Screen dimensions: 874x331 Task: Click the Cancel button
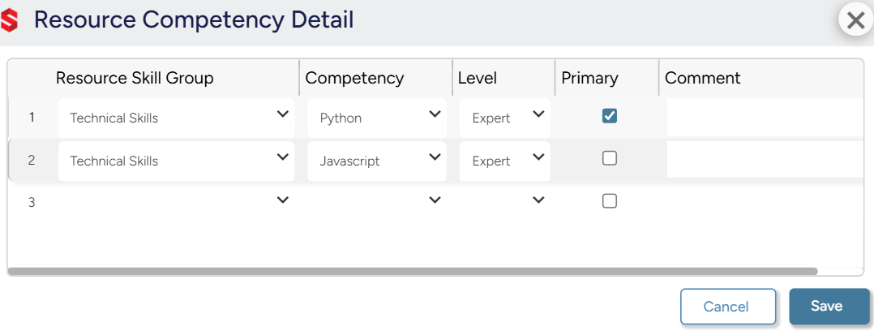(x=726, y=307)
